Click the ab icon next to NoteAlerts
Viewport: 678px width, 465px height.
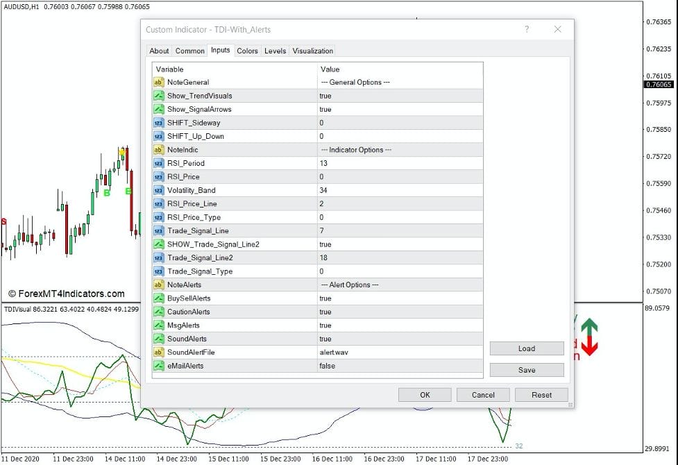(x=158, y=285)
